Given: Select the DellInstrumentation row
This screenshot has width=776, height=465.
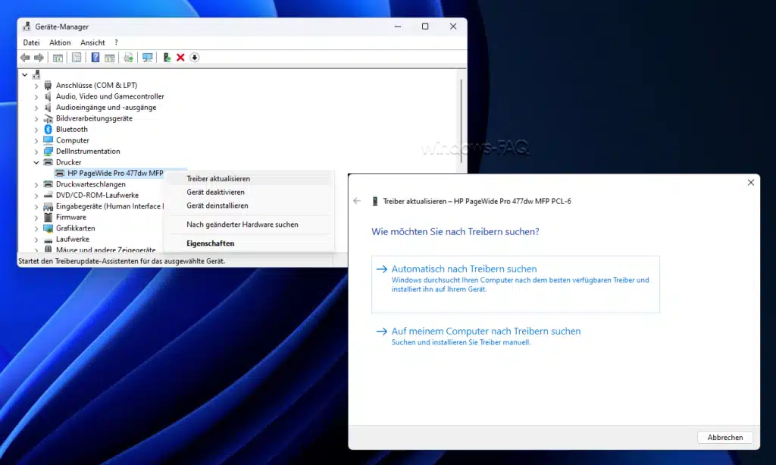Looking at the screenshot, I should pos(88,152).
